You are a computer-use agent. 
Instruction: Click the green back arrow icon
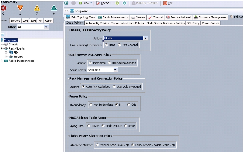tap(66, 3)
